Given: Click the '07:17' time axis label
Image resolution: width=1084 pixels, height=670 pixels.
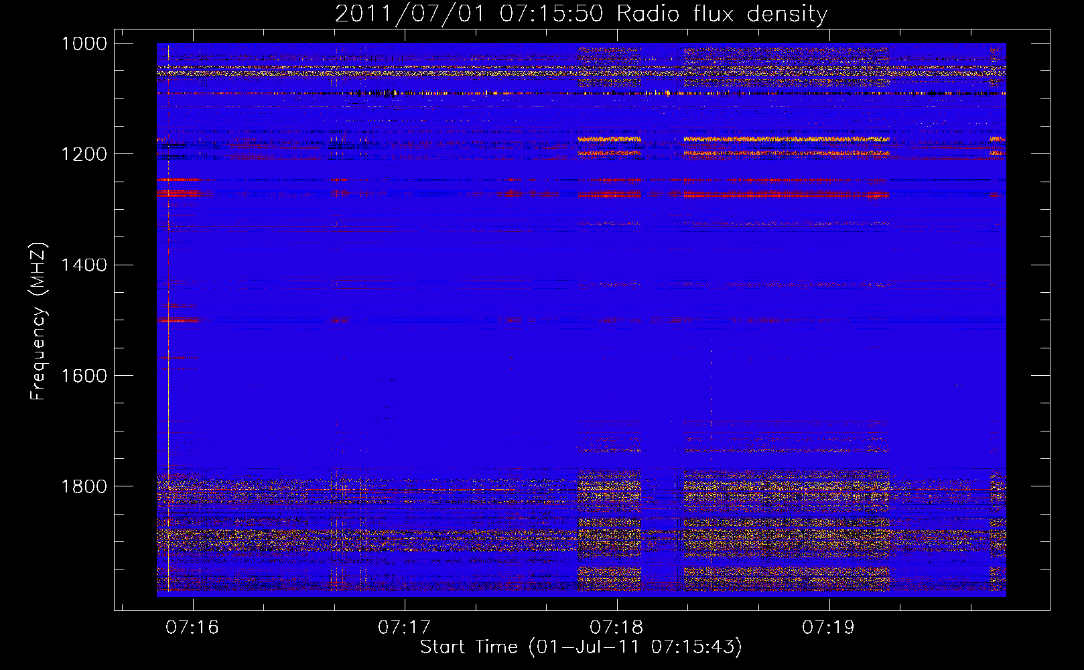Looking at the screenshot, I should tap(405, 627).
